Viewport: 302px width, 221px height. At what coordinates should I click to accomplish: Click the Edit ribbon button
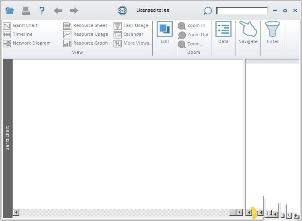point(165,33)
